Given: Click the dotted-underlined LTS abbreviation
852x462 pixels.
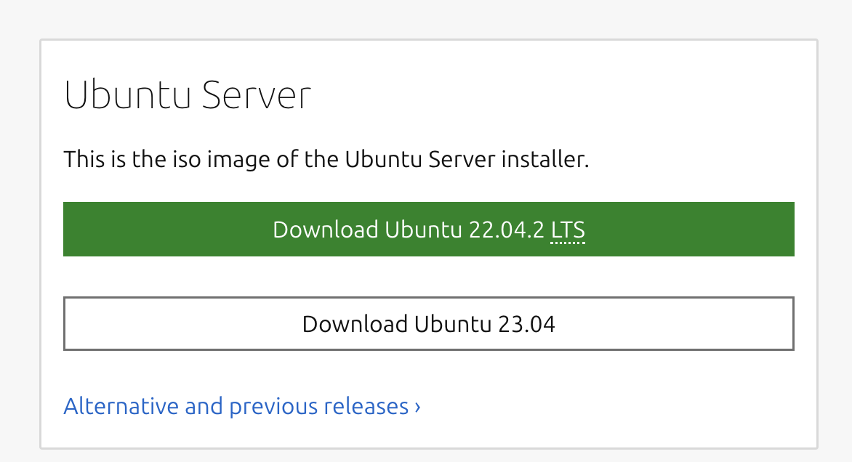Looking at the screenshot, I should (x=568, y=230).
